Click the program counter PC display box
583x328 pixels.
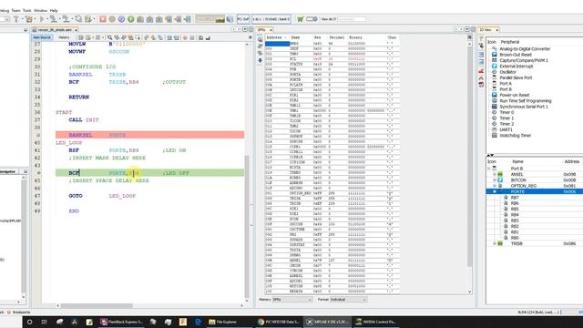coord(243,19)
